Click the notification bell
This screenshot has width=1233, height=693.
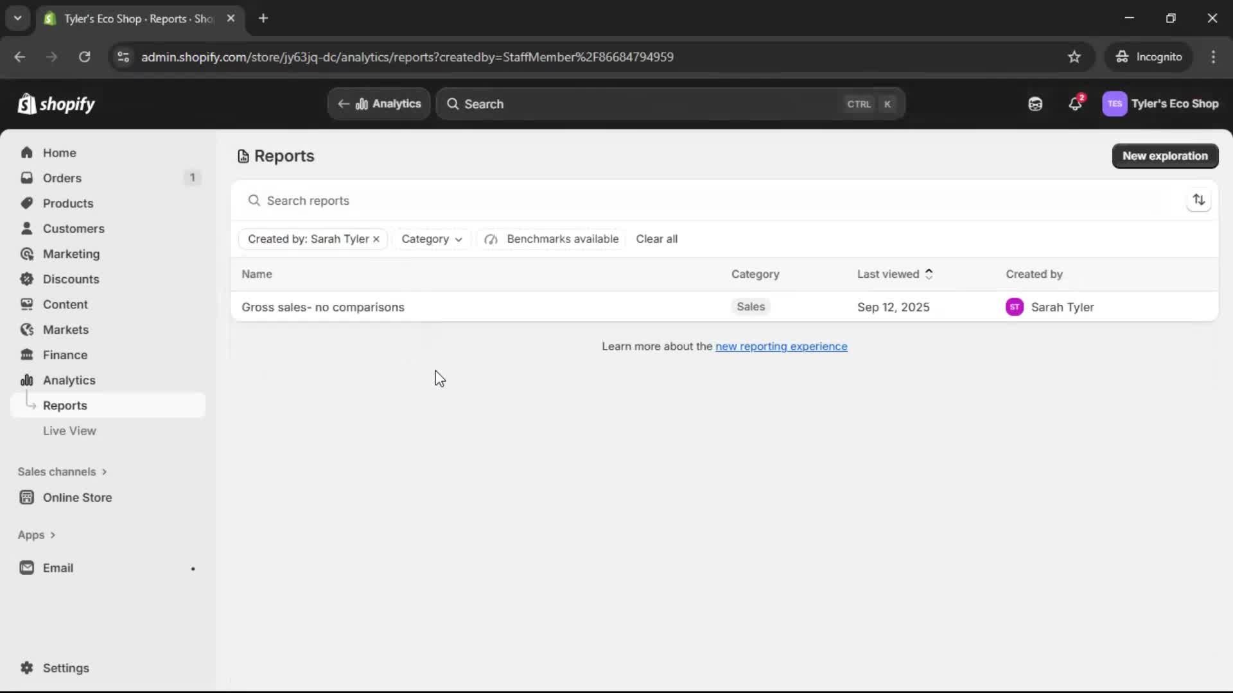click(1076, 103)
